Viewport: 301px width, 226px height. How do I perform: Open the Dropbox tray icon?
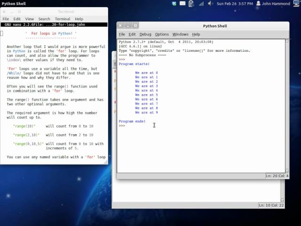(x=174, y=3)
